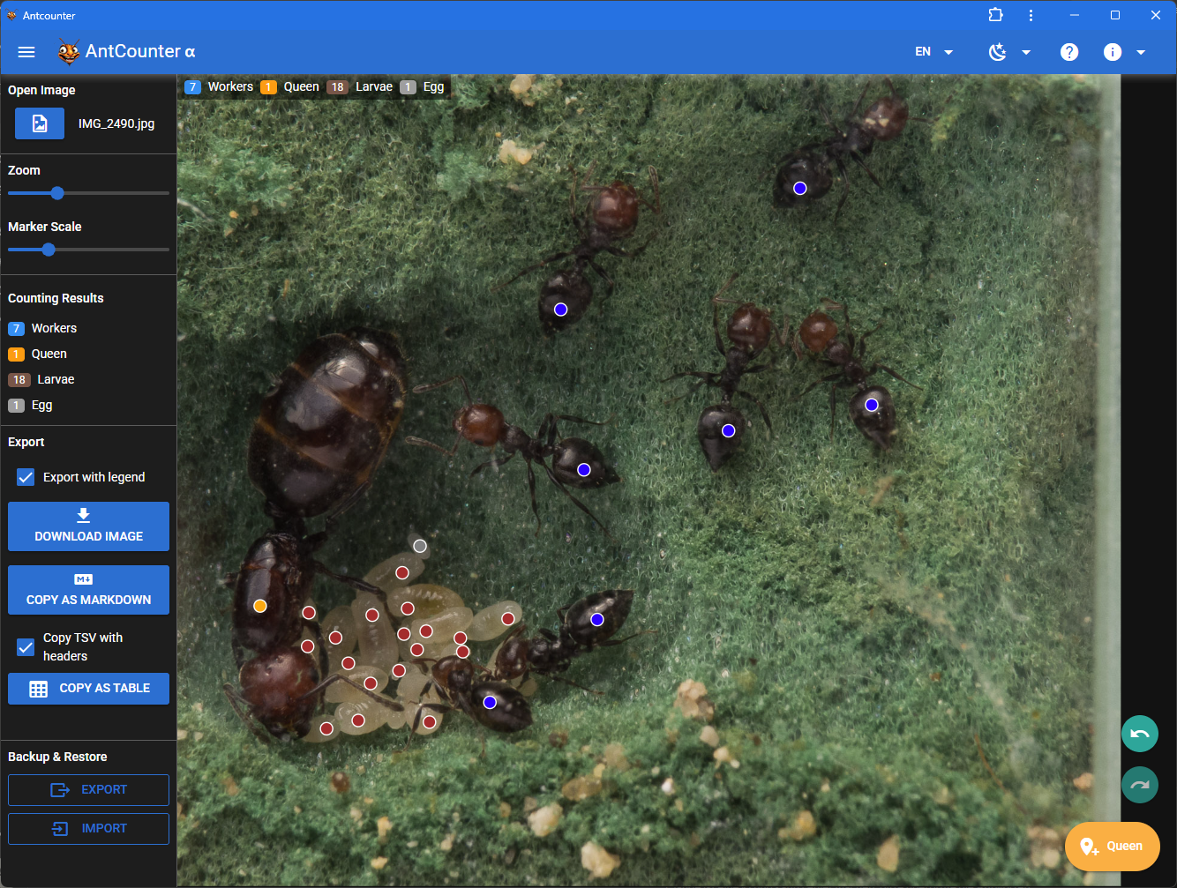This screenshot has height=888, width=1177.
Task: Open the hamburger navigation menu
Action: pos(26,52)
